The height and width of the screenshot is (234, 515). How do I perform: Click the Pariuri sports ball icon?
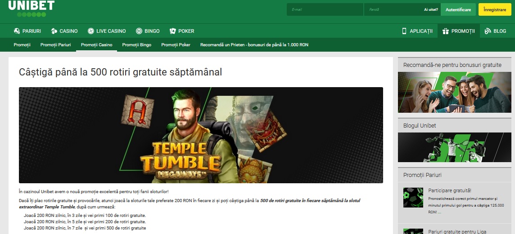[x=17, y=31]
